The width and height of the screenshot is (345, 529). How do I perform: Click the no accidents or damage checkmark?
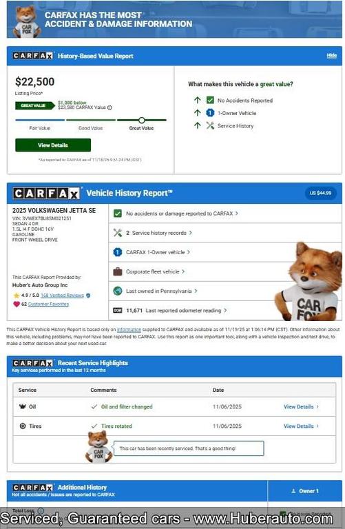[117, 214]
